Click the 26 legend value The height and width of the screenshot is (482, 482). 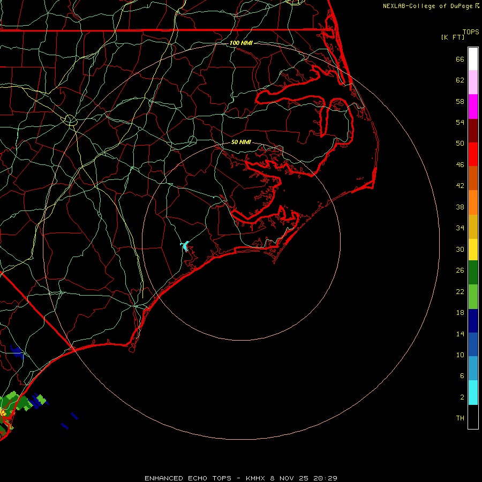[x=460, y=270]
